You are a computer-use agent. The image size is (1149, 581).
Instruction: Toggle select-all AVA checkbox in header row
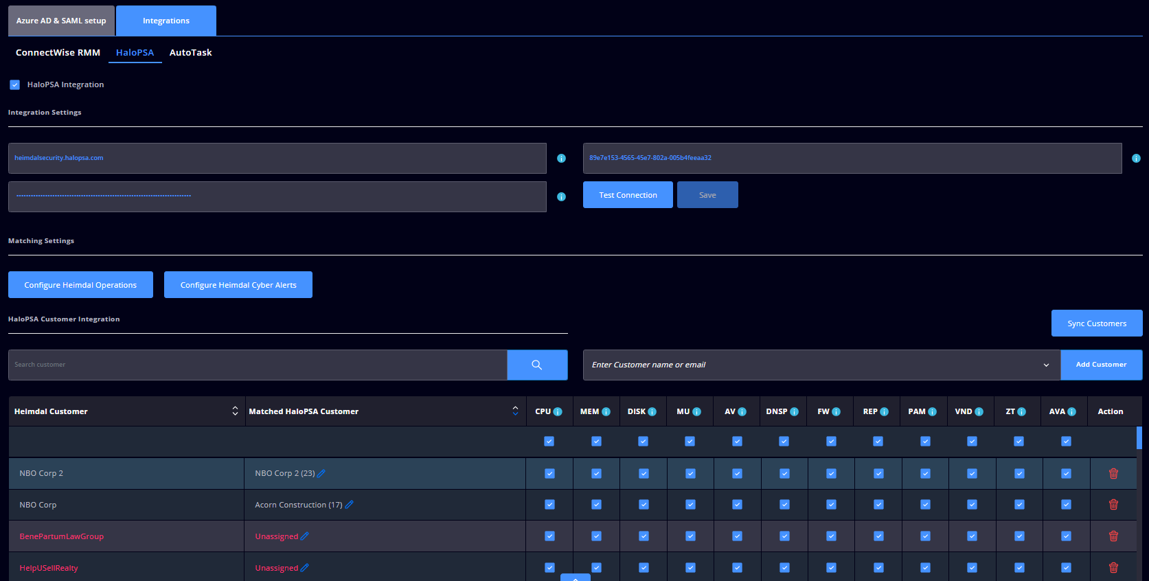tap(1066, 442)
